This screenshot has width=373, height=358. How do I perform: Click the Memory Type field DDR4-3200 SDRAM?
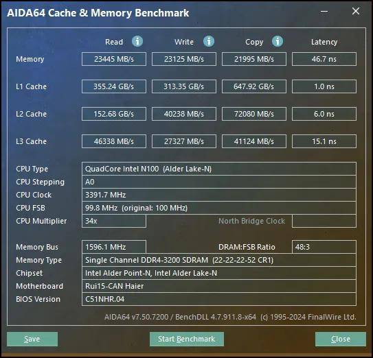(x=219, y=260)
